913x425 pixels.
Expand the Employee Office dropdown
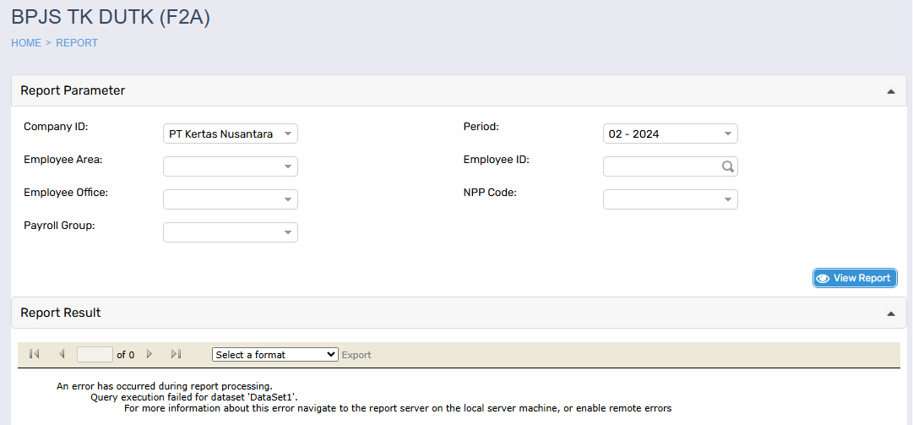pos(230,199)
